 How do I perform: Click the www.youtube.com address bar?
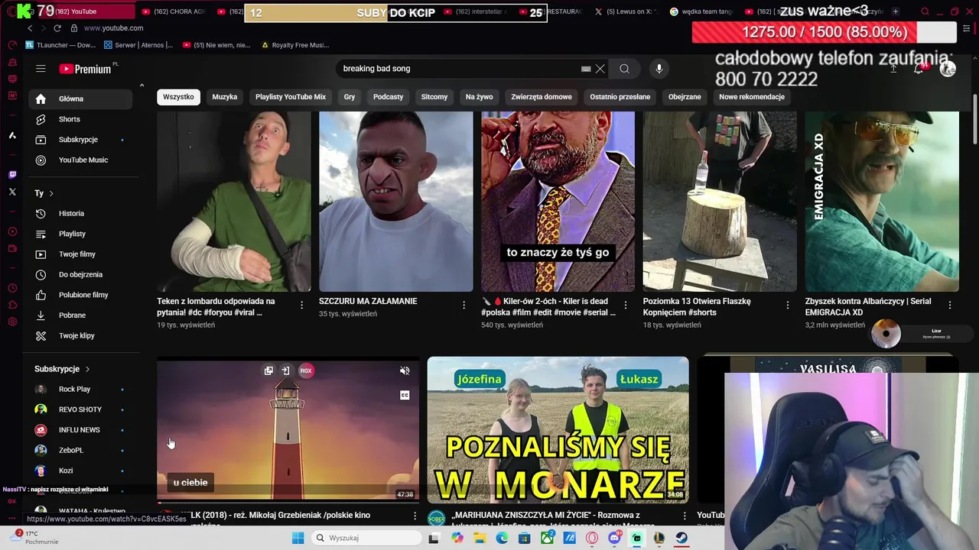(113, 28)
